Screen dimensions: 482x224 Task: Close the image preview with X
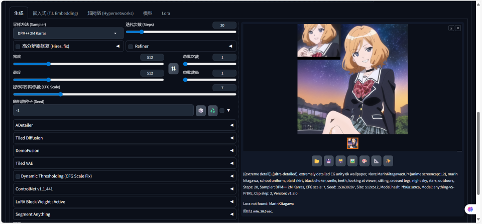458,28
